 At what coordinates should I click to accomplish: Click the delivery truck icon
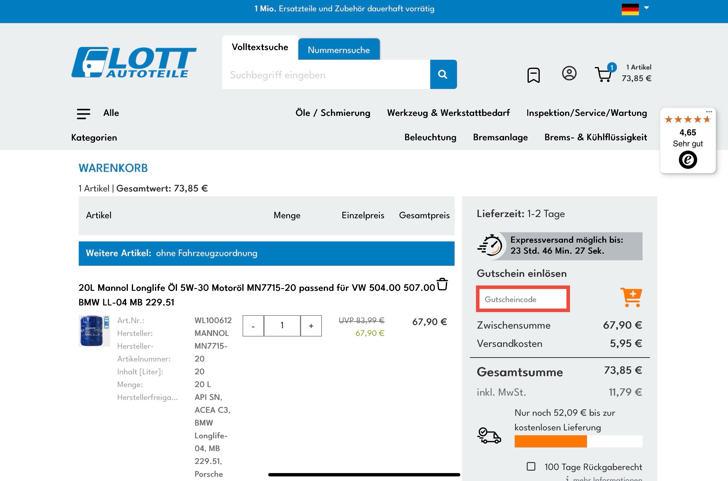[489, 435]
